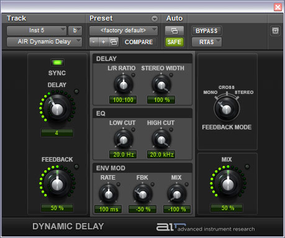Open the factory default preset list
This screenshot has height=238, width=285.
[x=124, y=30]
